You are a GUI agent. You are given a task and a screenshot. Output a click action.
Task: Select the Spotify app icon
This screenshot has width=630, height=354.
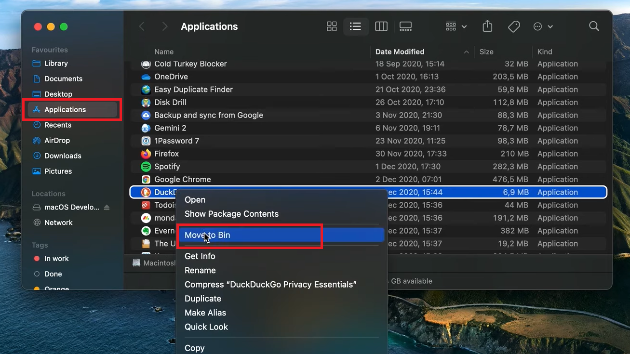146,167
